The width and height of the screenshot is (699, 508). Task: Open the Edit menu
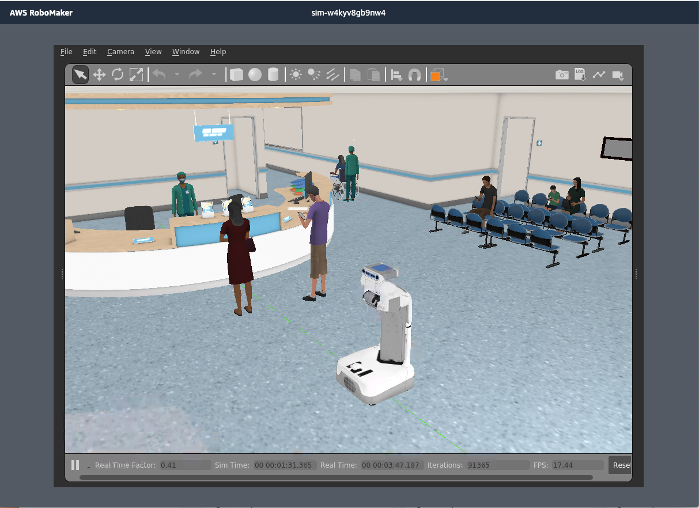[x=89, y=52]
